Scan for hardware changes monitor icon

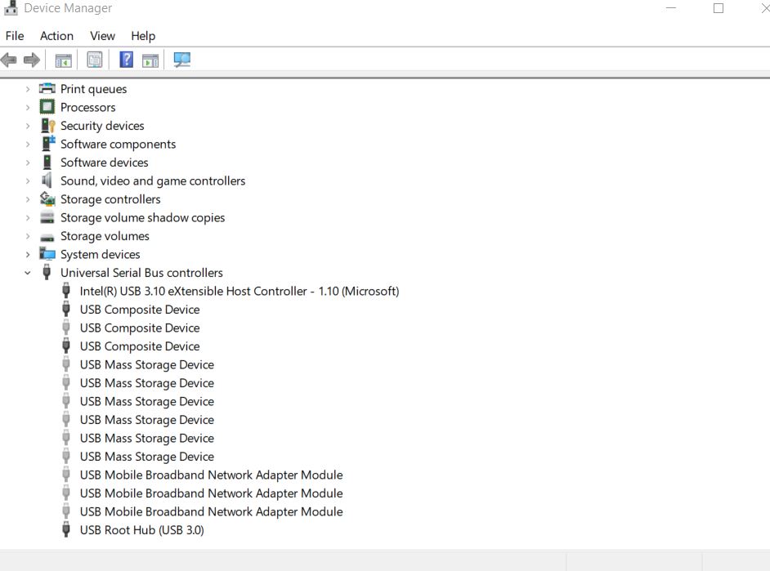click(x=182, y=60)
